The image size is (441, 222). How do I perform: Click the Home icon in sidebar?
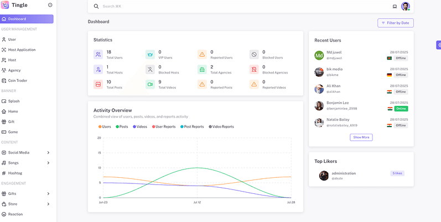pos(4,112)
